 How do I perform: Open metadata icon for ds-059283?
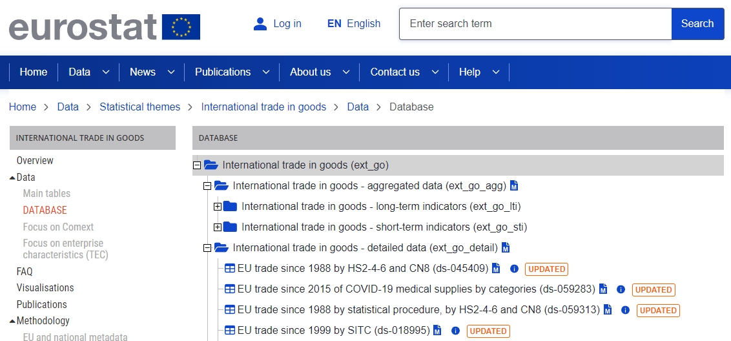point(603,289)
